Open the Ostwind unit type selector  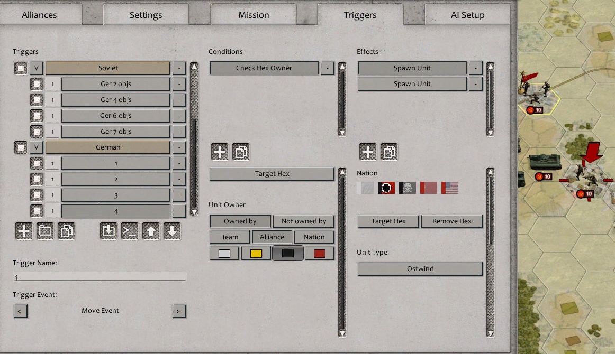point(420,269)
